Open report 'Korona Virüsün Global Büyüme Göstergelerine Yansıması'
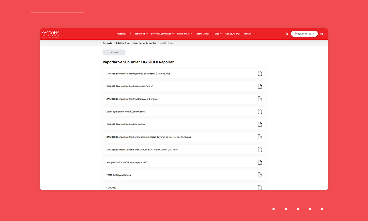This screenshot has height=221, width=368. (184, 137)
